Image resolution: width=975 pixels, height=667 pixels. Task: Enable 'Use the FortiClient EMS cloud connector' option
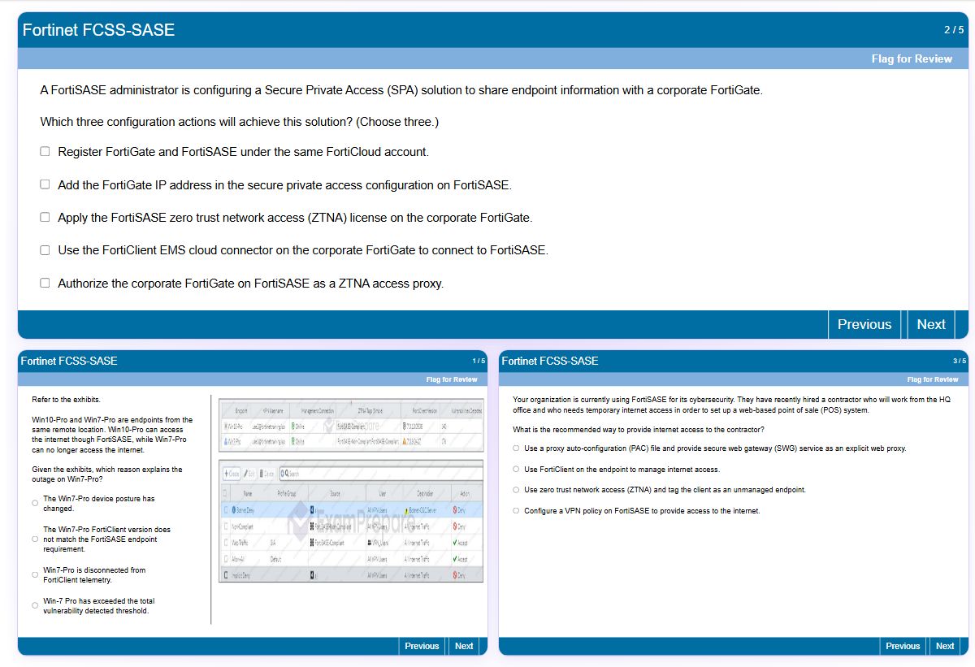click(45, 250)
